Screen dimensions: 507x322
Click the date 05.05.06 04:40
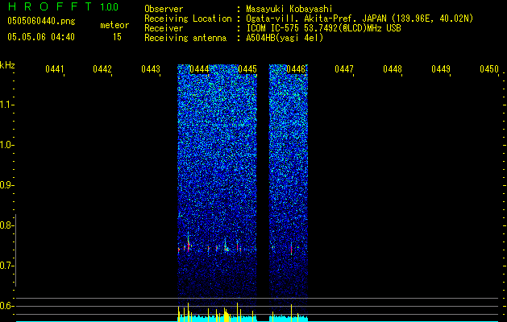click(41, 37)
